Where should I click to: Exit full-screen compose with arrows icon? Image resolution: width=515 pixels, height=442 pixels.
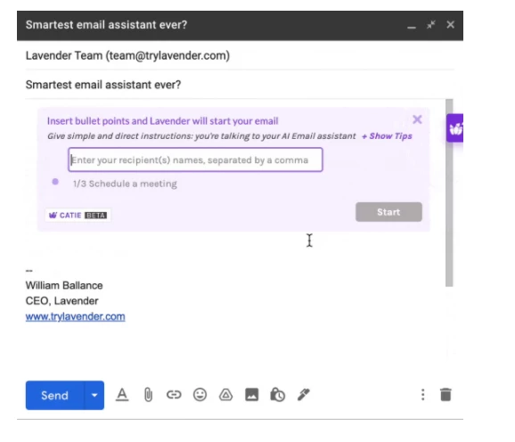[431, 25]
